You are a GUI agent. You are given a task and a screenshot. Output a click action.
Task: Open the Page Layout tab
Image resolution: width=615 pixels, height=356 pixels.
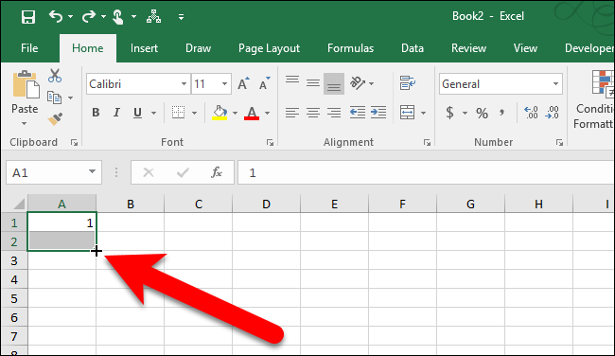click(269, 48)
